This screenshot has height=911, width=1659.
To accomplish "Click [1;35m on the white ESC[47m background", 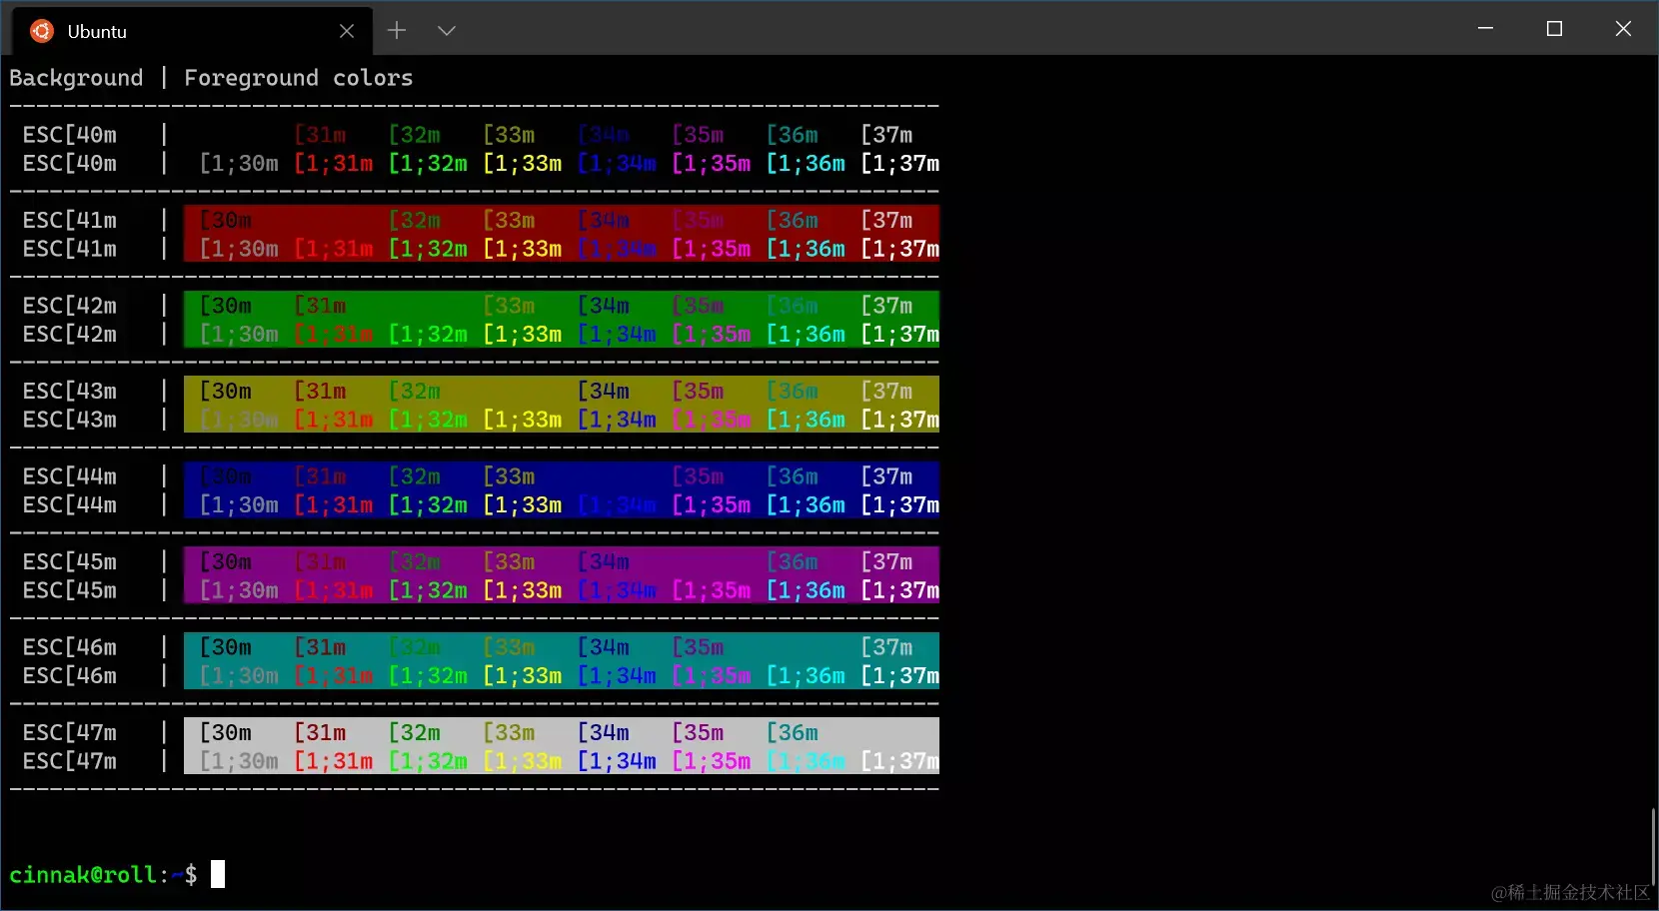I will click(711, 761).
